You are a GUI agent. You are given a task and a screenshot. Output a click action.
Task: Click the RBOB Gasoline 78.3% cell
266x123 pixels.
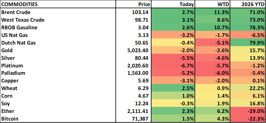pos(247,27)
